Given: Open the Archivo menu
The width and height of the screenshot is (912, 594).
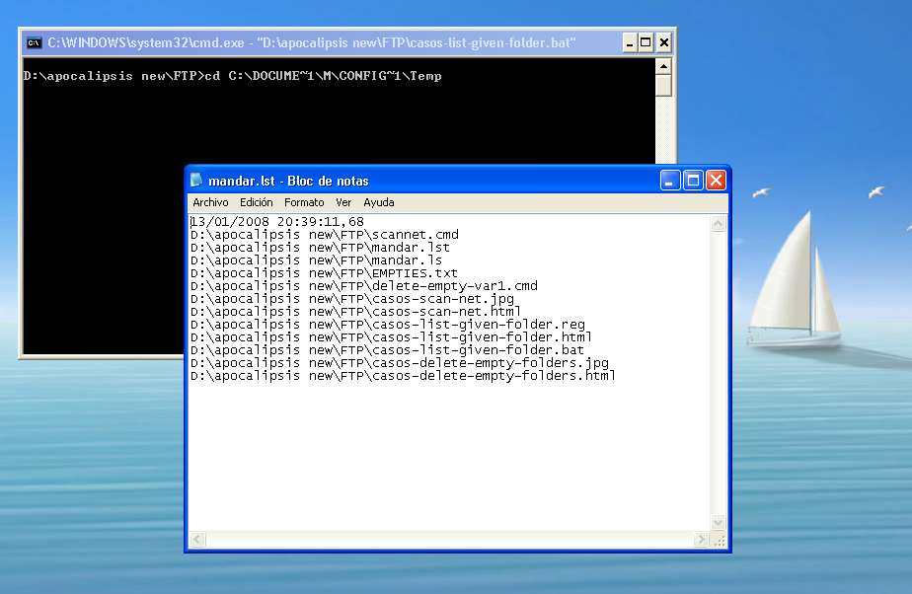Looking at the screenshot, I should [x=210, y=202].
